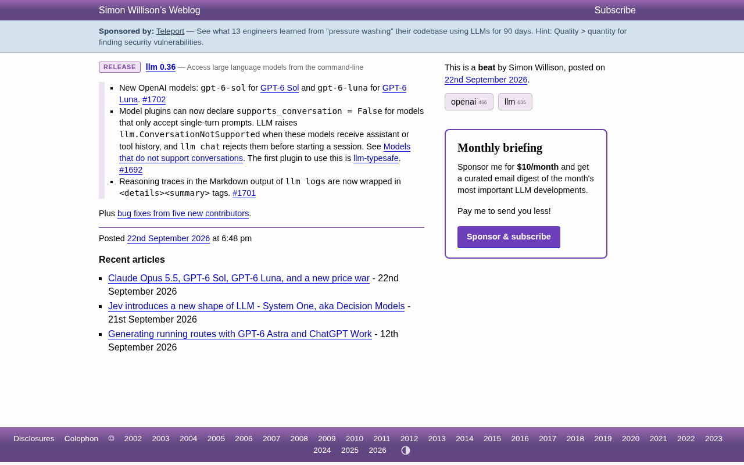Open the GPT-6 Sol link
744x465 pixels.
coord(280,88)
